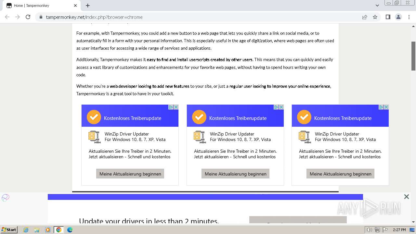Click the browser forward arrow
This screenshot has width=416, height=234.
click(18, 17)
